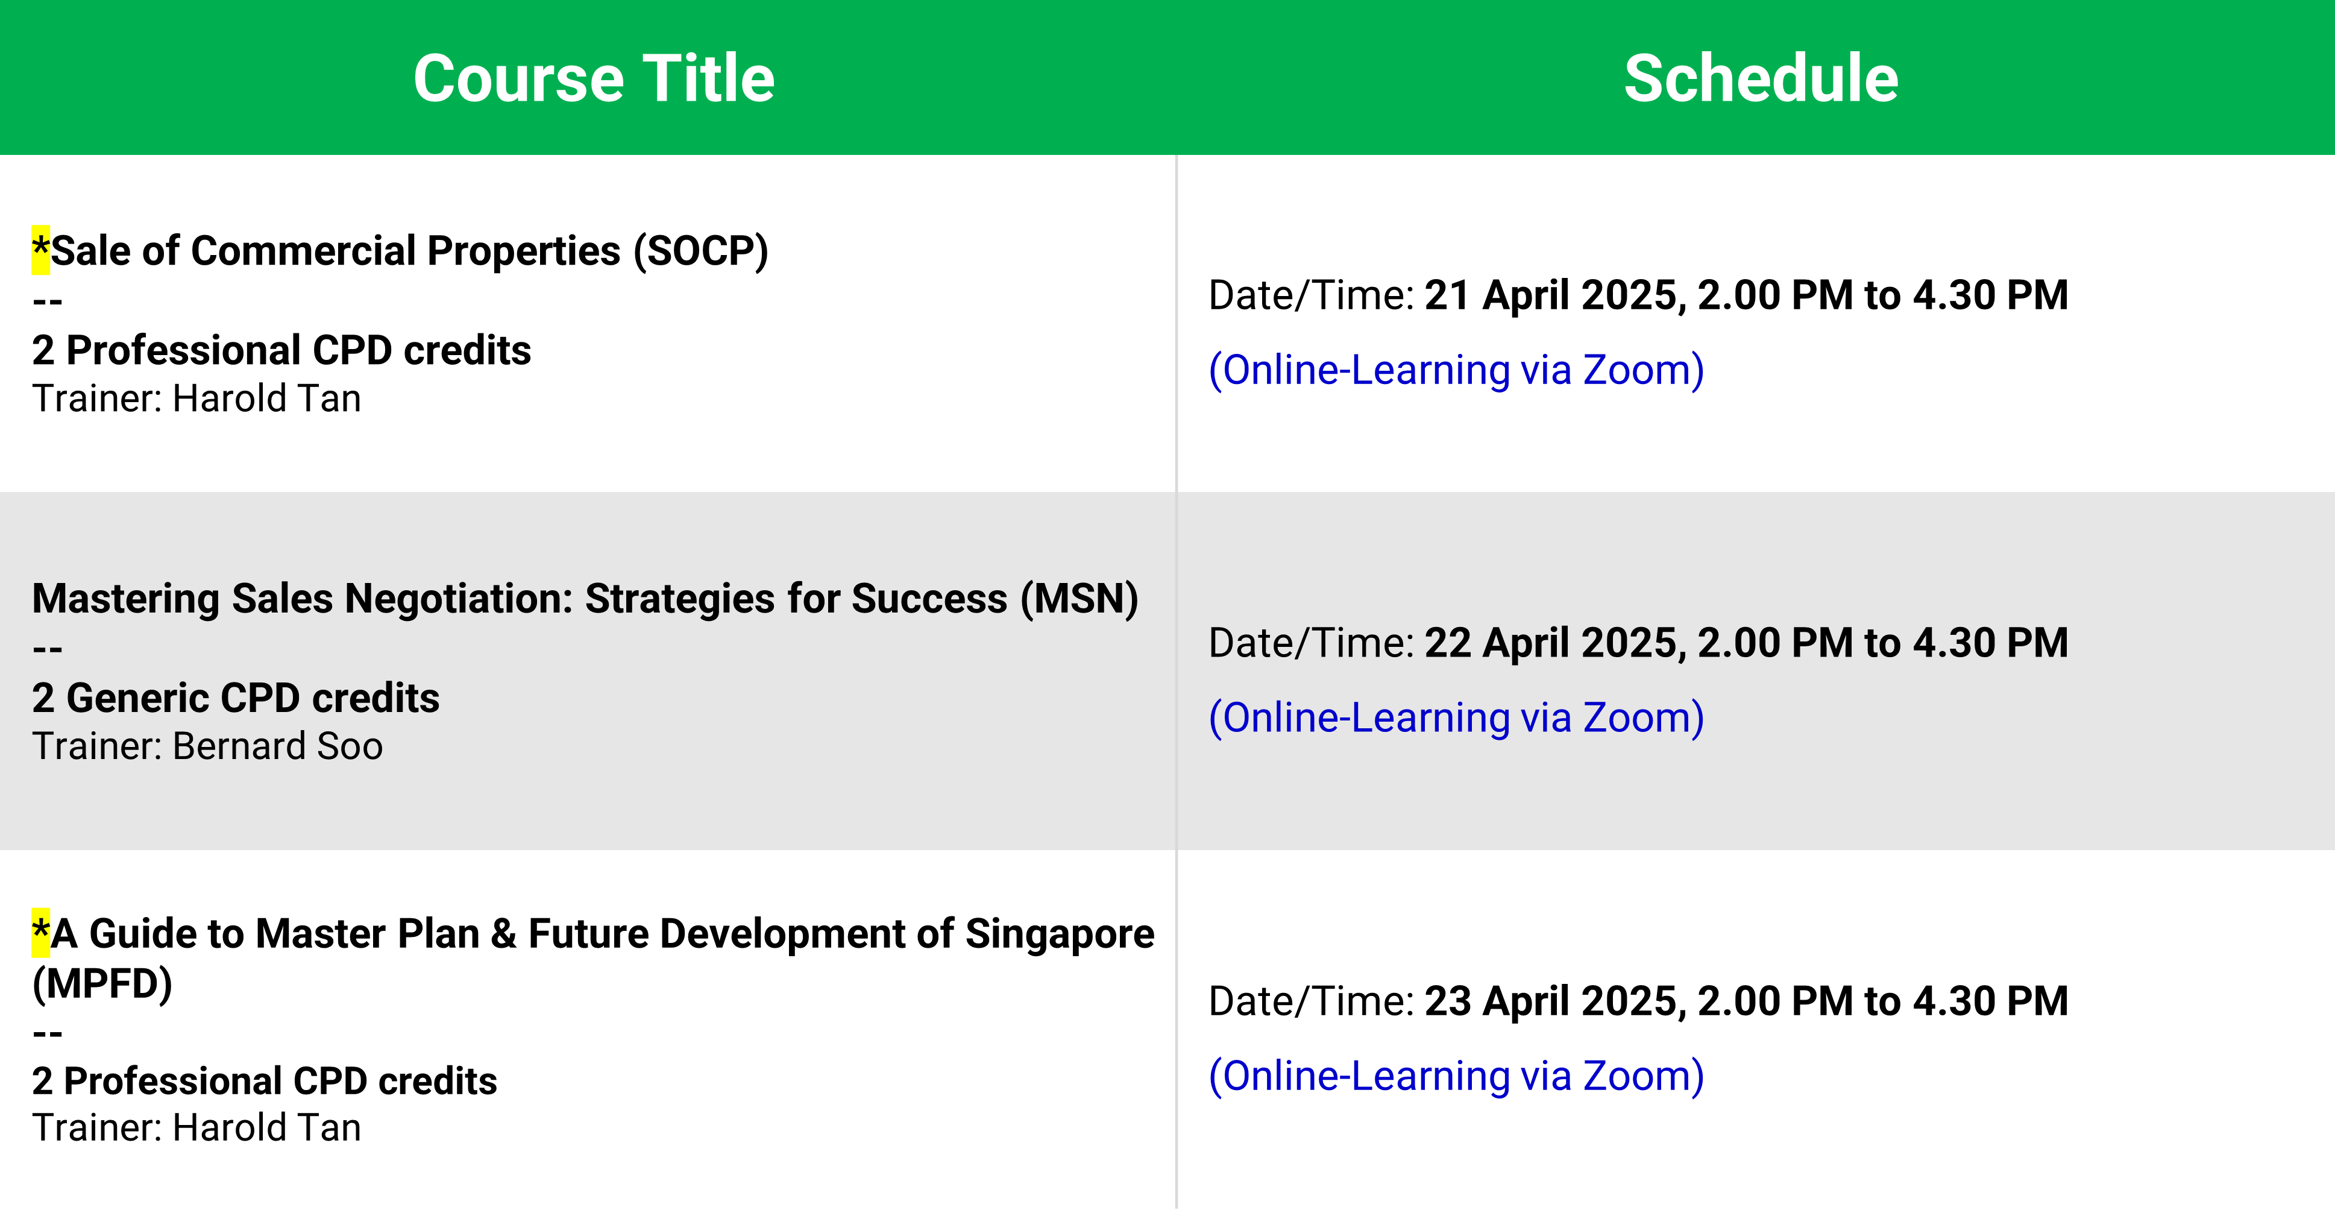Click the yellow highlighted asterisk before Sale
The height and width of the screenshot is (1210, 2335).
pyautogui.click(x=41, y=250)
